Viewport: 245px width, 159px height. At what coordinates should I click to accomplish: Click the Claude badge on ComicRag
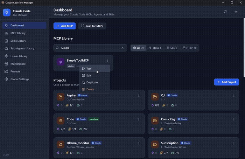pyautogui.click(x=183, y=119)
